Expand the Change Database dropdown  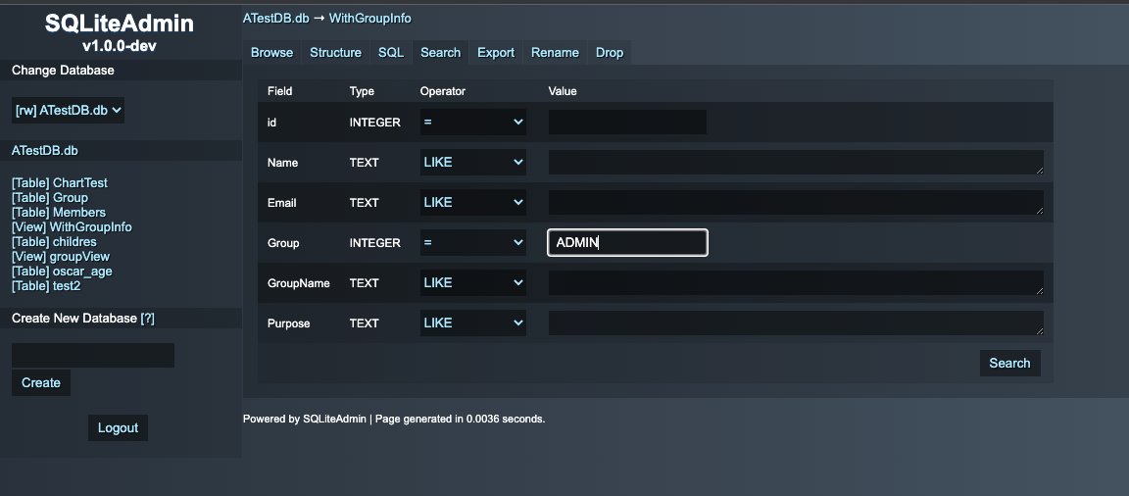point(69,111)
